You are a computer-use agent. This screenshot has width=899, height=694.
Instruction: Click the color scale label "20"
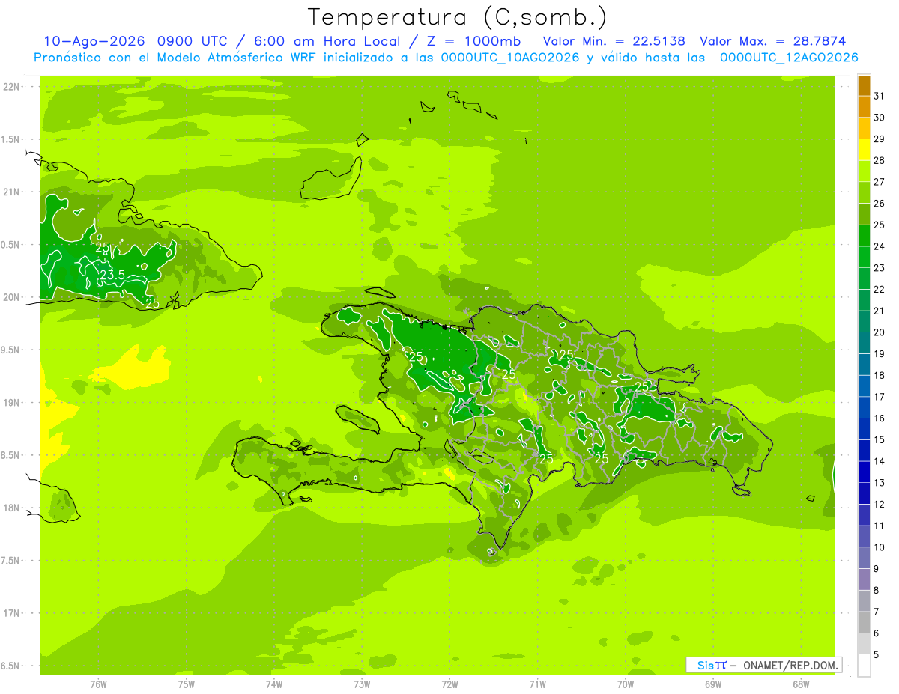point(880,332)
